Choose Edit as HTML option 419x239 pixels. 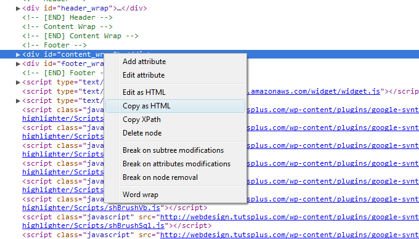[x=144, y=92]
